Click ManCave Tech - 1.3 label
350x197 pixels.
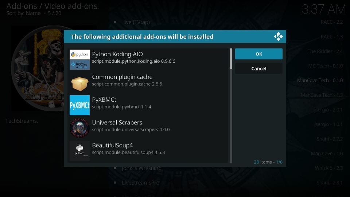click(x=322, y=95)
